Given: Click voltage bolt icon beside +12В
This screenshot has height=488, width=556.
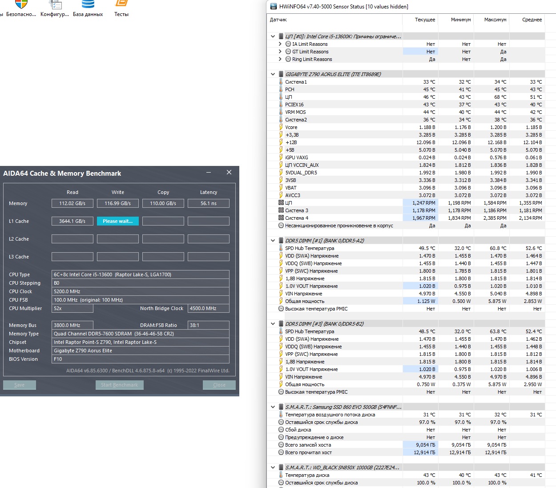Looking at the screenshot, I should click(281, 142).
